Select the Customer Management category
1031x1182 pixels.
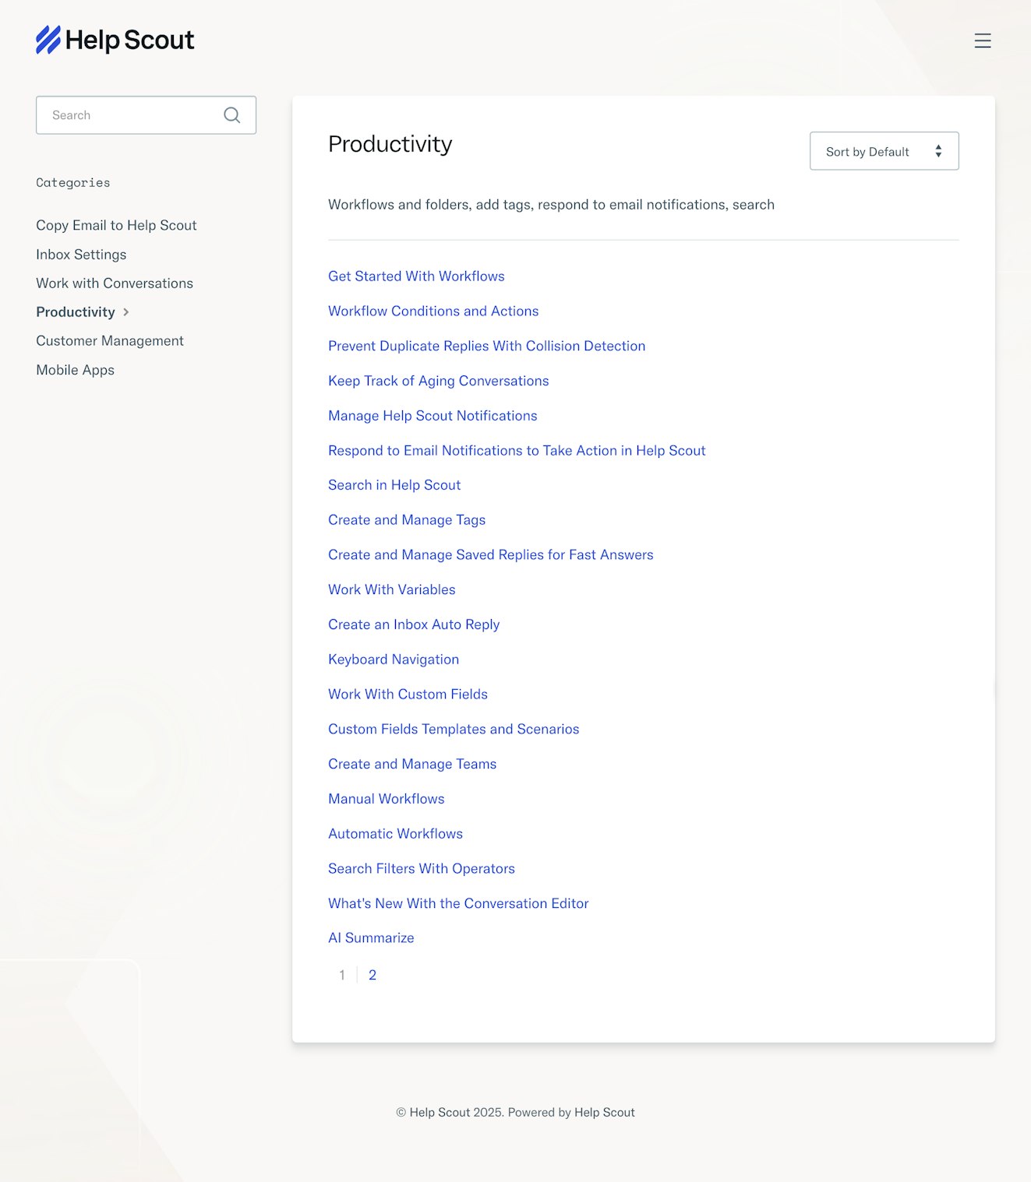click(110, 341)
